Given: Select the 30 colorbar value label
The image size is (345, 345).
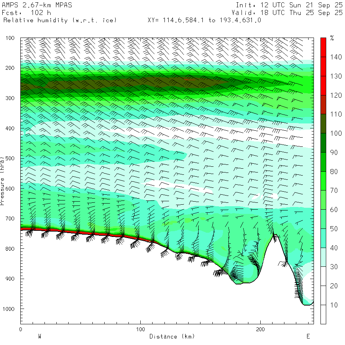Looking at the screenshot, I should click(334, 267).
